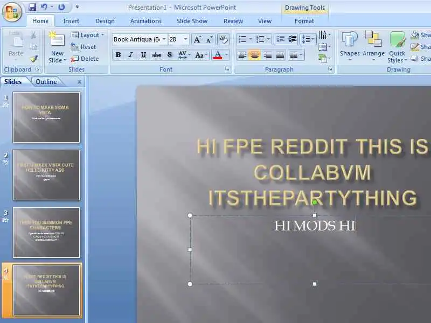Open Quick Styles gallery
Screen dimensions: 431x323
tap(397, 47)
